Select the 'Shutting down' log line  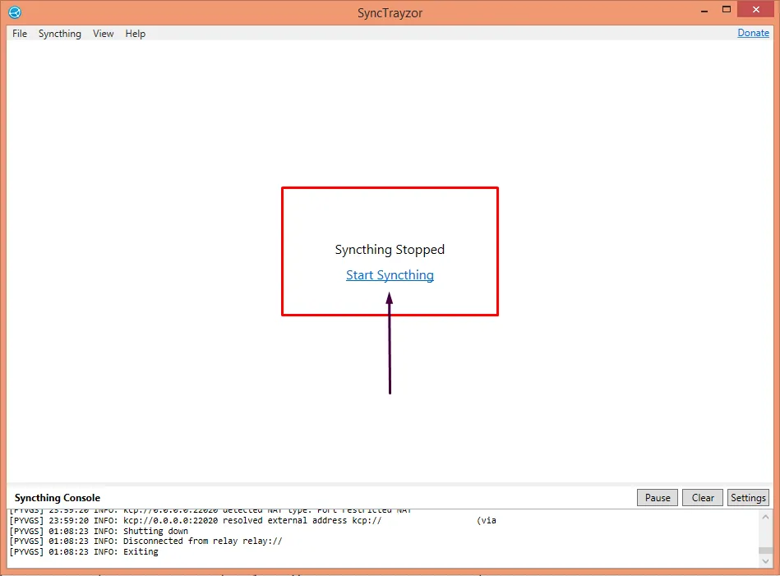pyautogui.click(x=99, y=531)
